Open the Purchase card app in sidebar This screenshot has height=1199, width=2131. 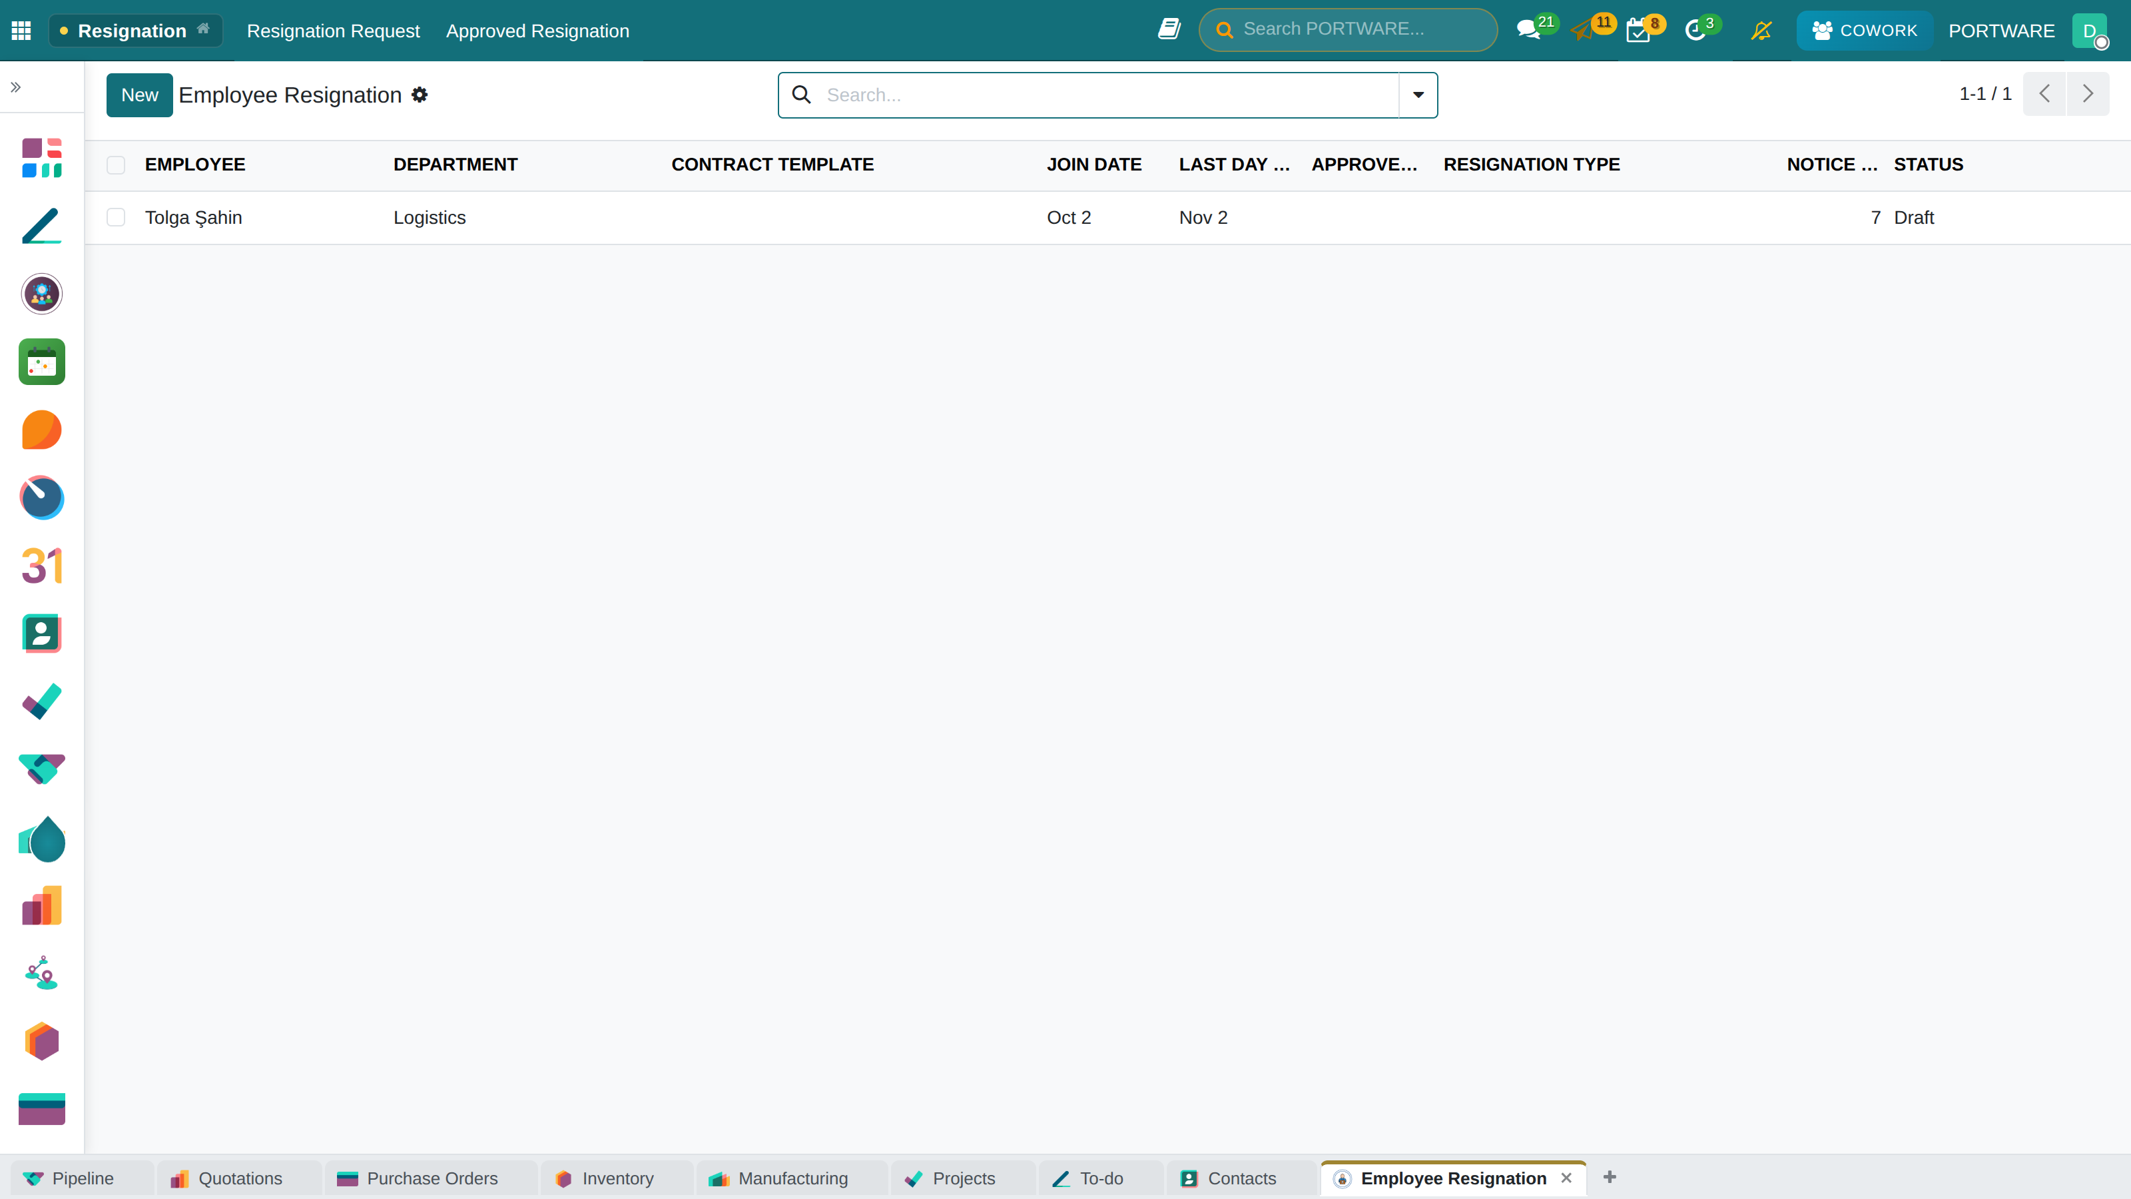[41, 1109]
